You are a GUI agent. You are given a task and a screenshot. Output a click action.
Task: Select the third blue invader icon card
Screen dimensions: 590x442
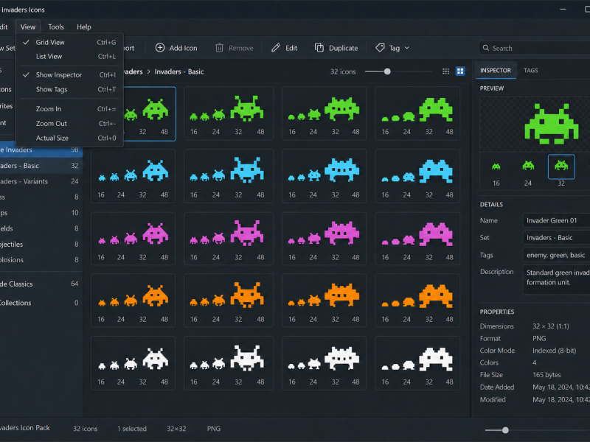(x=324, y=176)
